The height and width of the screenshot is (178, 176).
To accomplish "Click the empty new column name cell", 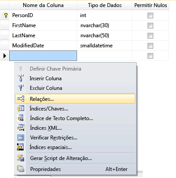I will click(43, 56).
